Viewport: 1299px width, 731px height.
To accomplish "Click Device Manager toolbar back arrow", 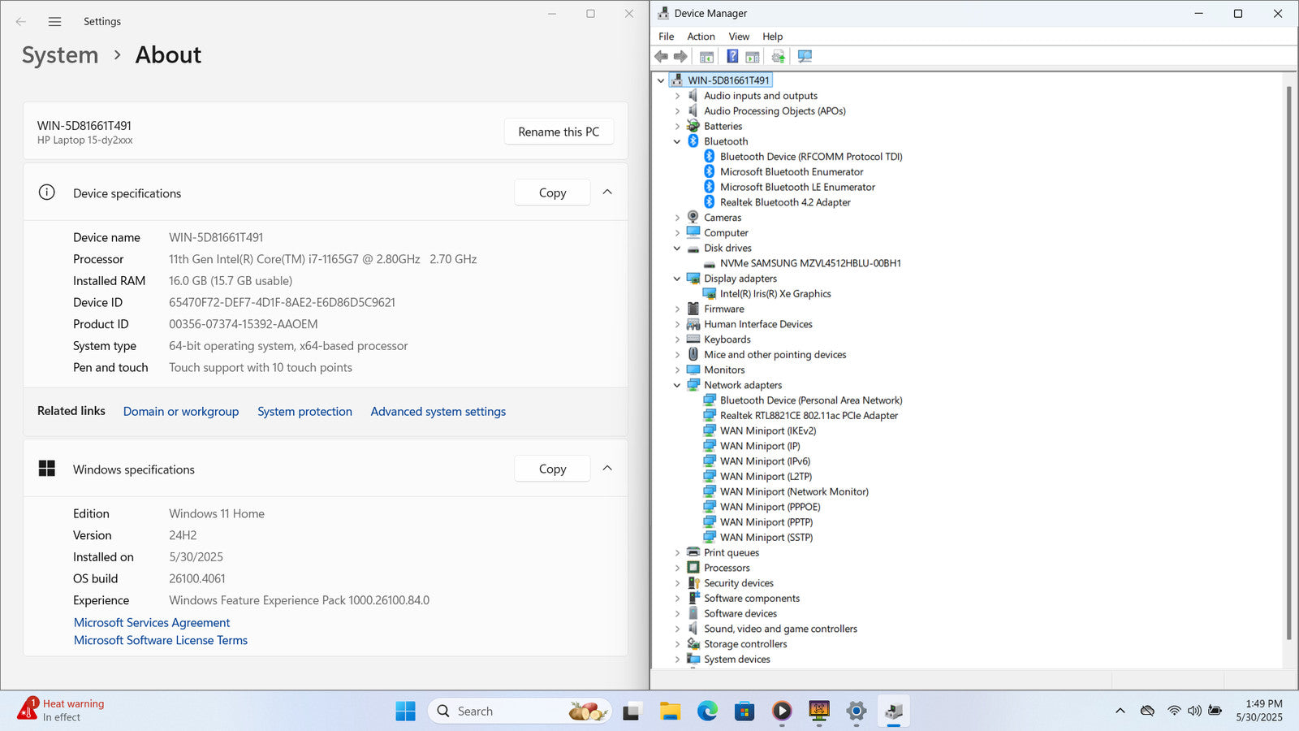I will (661, 56).
